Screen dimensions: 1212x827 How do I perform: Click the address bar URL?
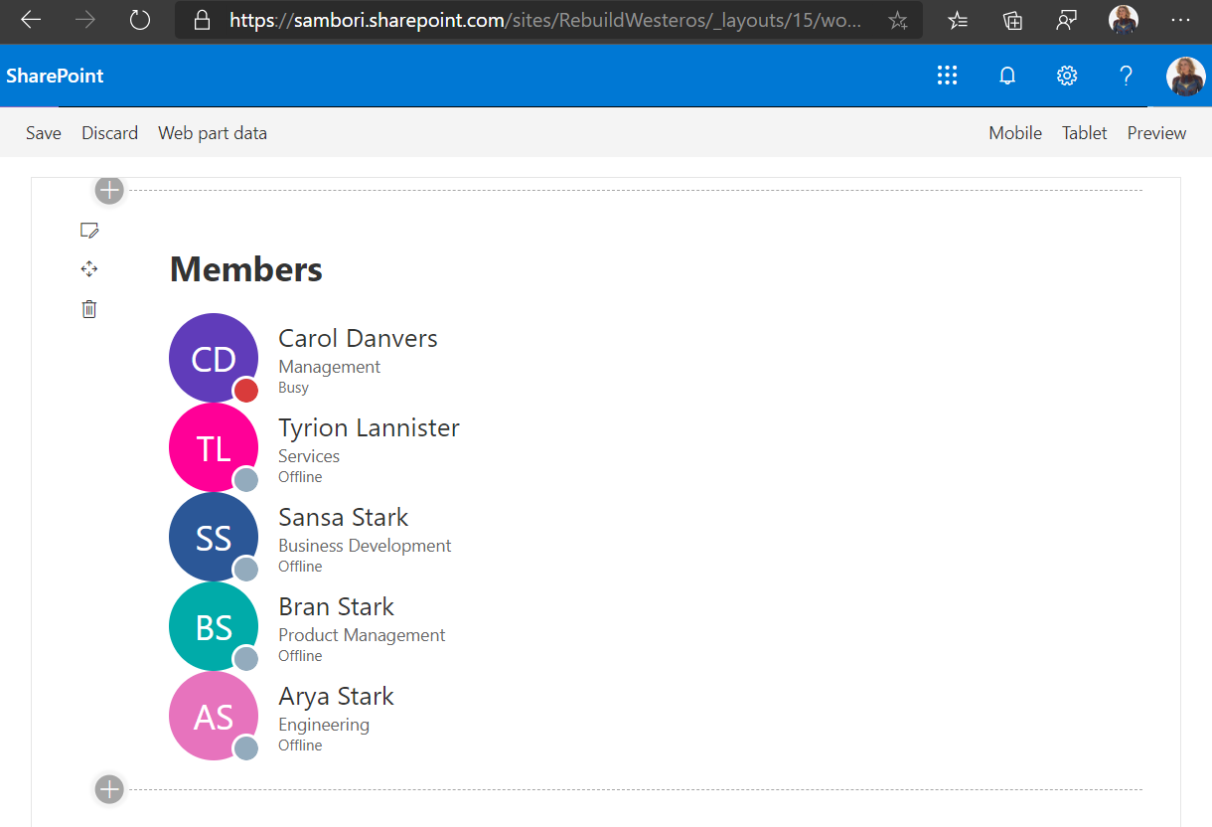(x=546, y=20)
